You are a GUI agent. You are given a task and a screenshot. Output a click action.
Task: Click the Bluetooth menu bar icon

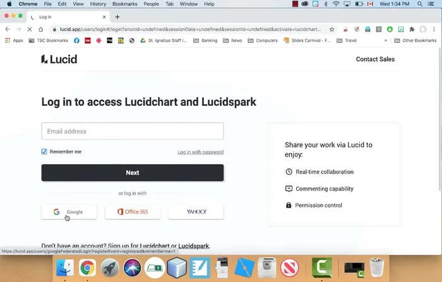(326, 4)
